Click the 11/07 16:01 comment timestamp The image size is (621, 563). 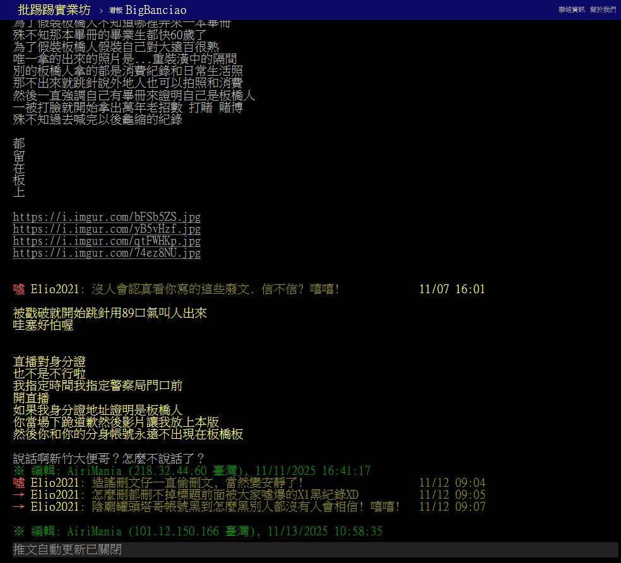[452, 289]
